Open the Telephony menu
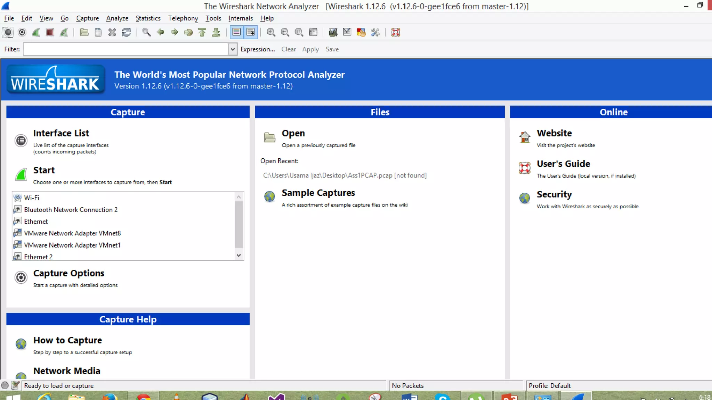This screenshot has height=400, width=712. click(x=183, y=18)
